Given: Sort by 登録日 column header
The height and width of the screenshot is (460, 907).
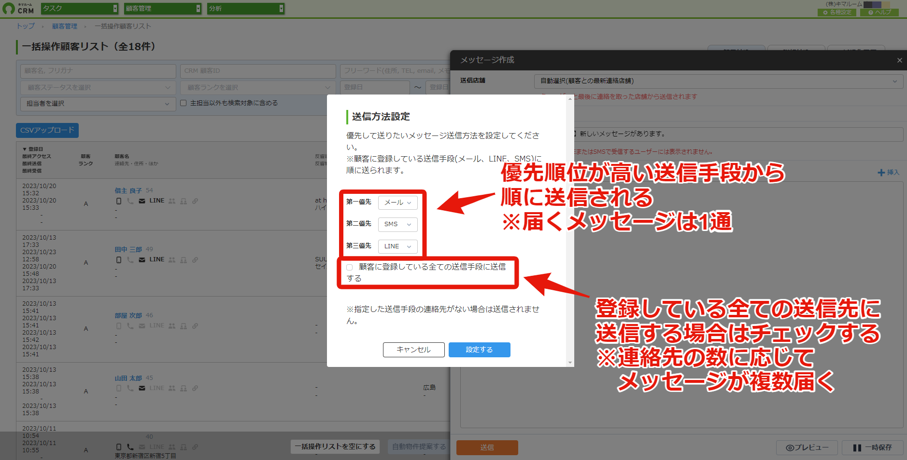Looking at the screenshot, I should [33, 149].
